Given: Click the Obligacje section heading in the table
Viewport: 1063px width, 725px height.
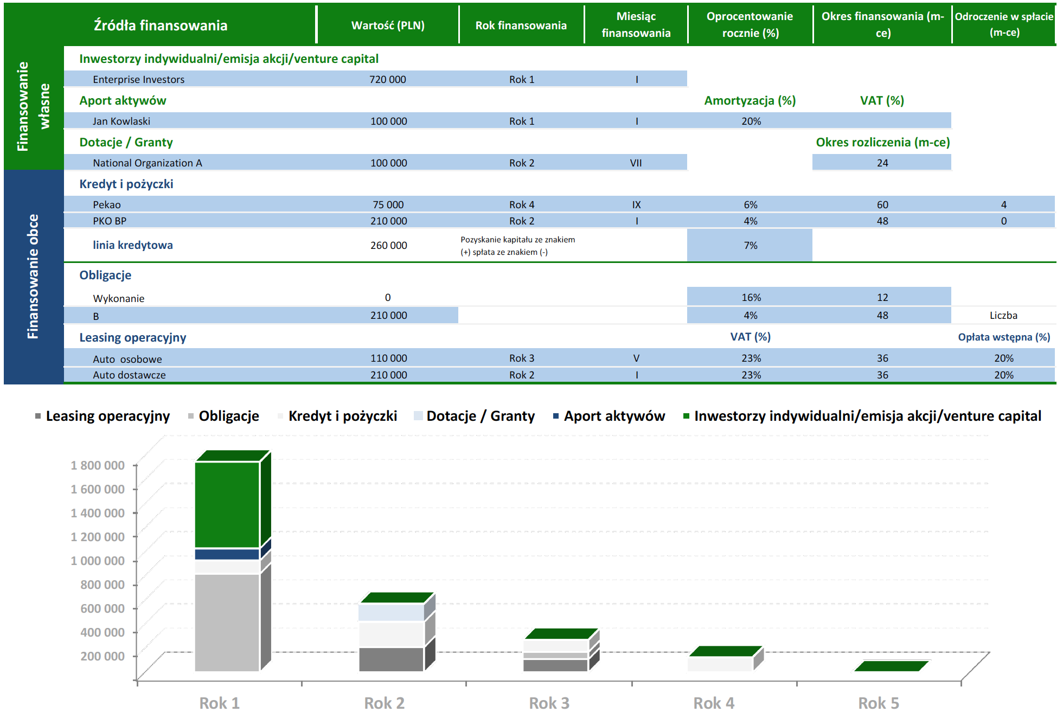Looking at the screenshot, I should 105,275.
